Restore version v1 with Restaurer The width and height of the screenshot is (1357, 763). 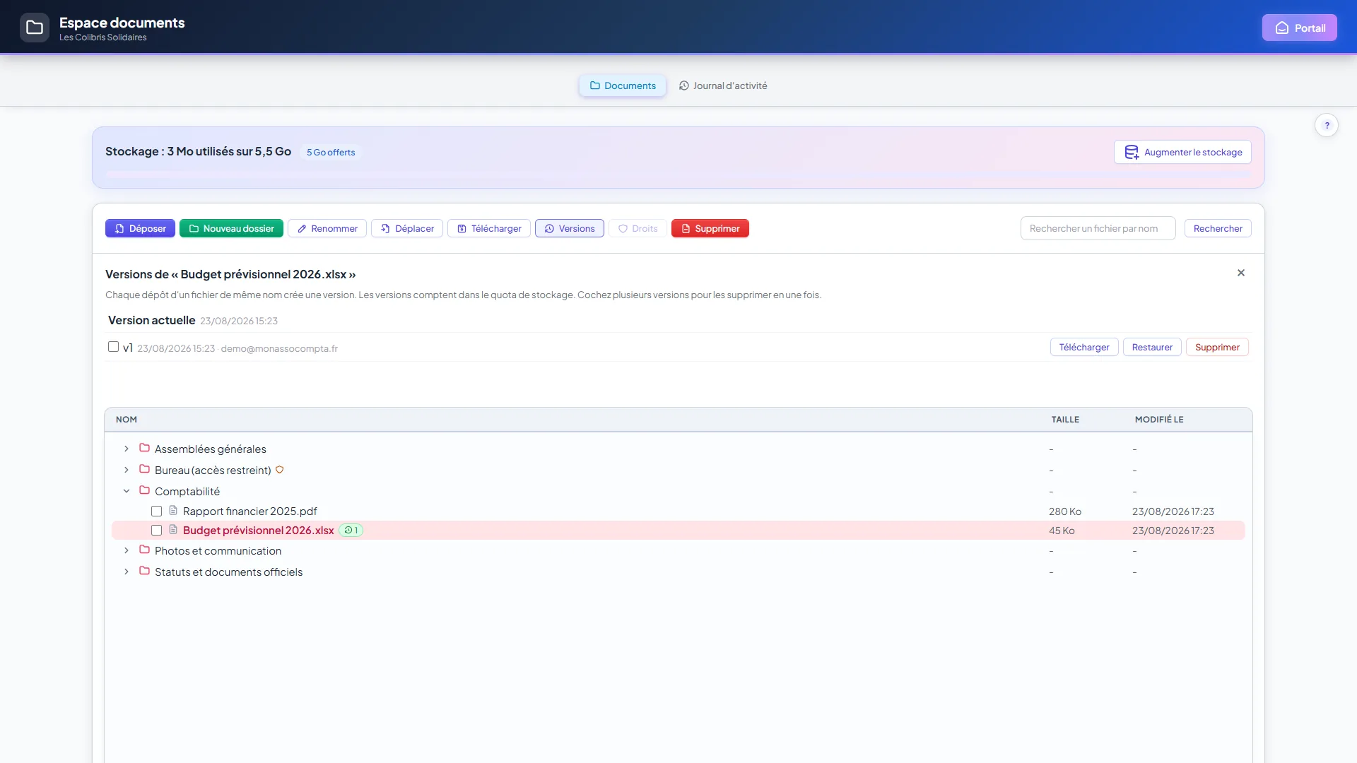click(1152, 347)
